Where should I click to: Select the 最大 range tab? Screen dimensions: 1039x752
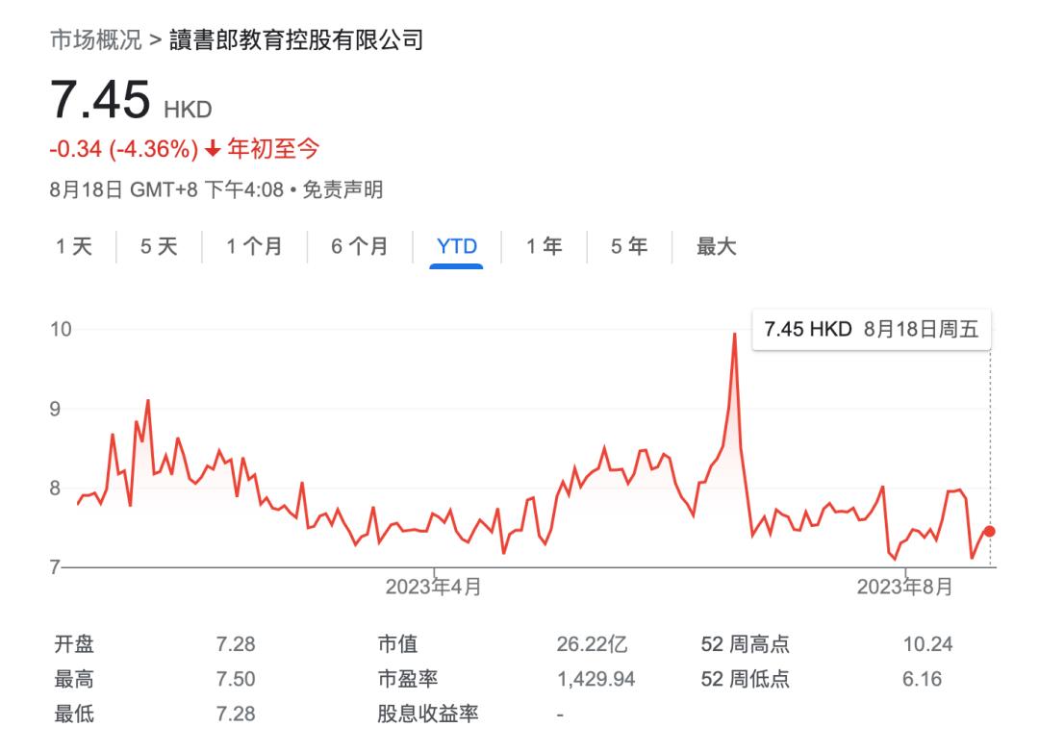tap(717, 246)
